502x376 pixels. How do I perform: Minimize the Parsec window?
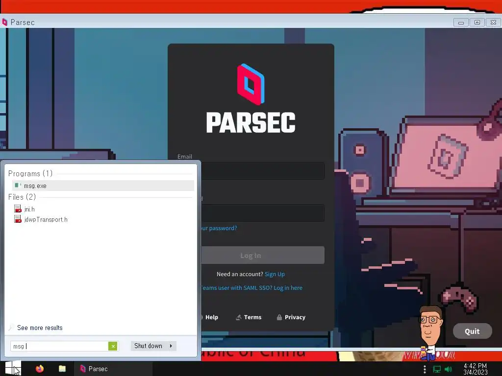pos(461,23)
